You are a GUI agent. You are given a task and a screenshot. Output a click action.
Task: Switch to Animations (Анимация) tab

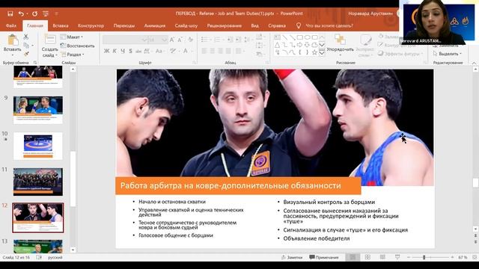pos(155,25)
